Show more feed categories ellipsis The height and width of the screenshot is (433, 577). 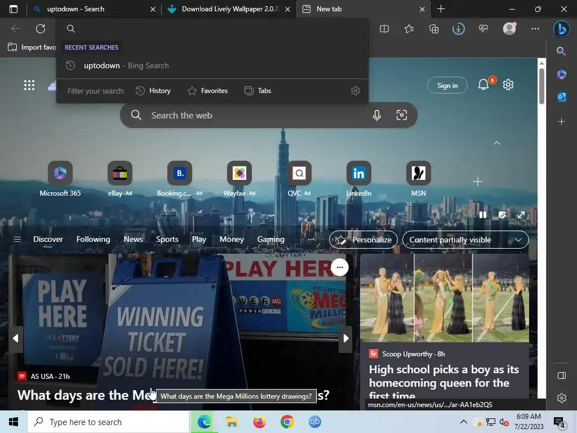(x=311, y=240)
